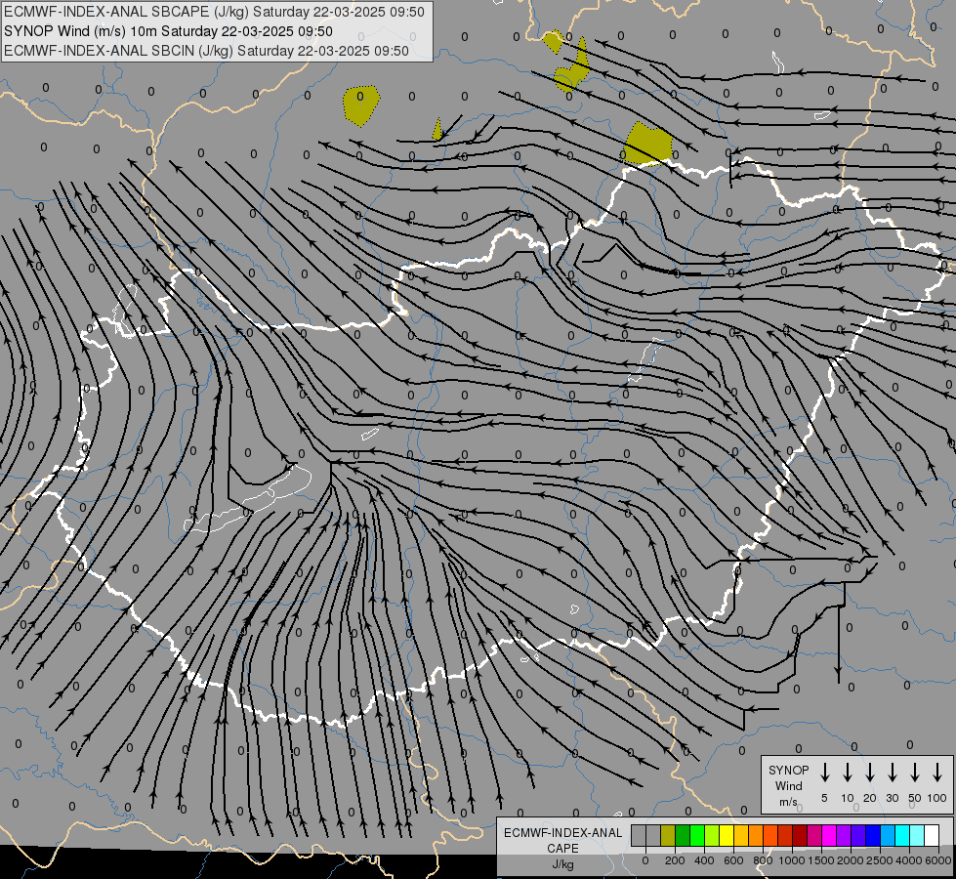Click the 6000 tick label on CAPE scale
This screenshot has width=956, height=879.
pos(937,860)
